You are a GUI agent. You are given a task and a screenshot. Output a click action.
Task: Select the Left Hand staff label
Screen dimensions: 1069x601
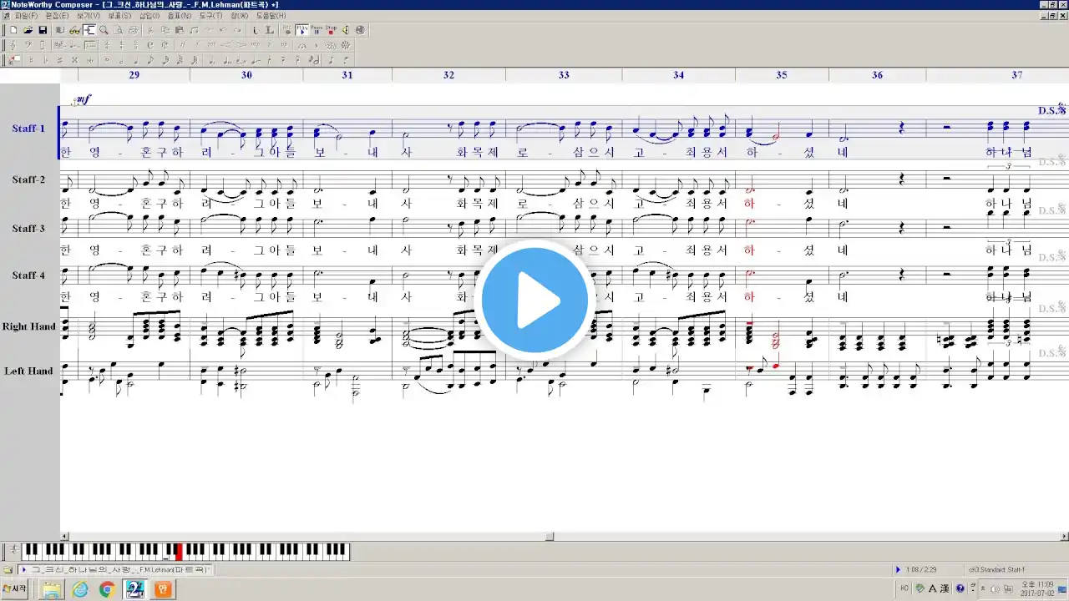click(28, 371)
